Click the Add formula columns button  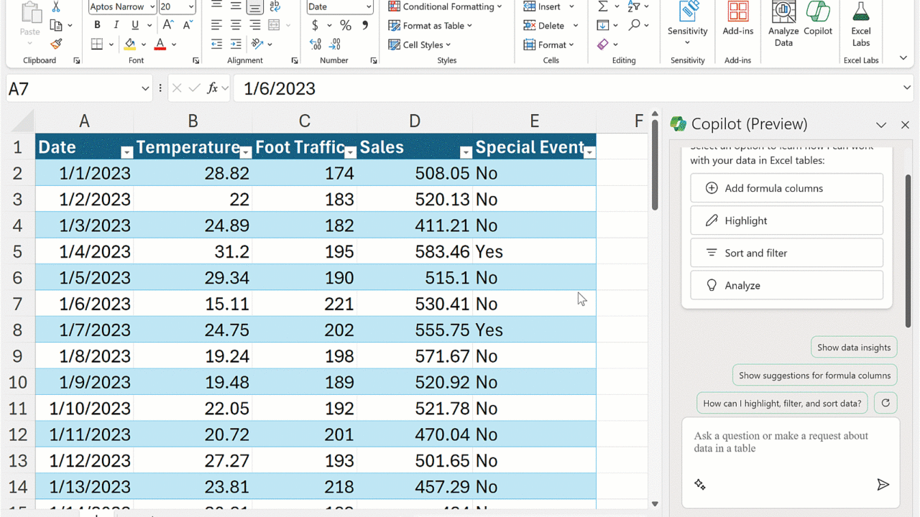pyautogui.click(x=786, y=188)
